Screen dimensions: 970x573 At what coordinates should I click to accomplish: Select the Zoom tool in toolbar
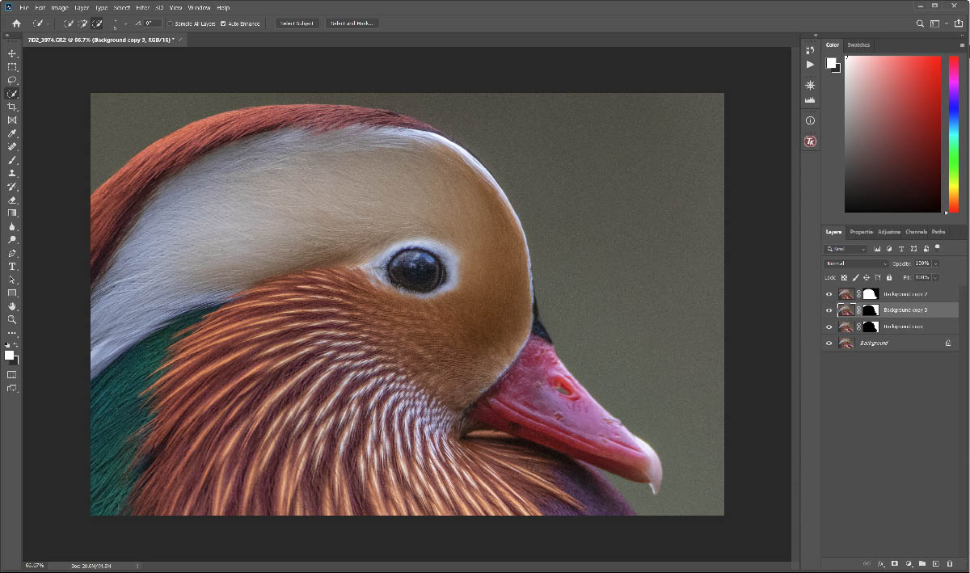(x=12, y=319)
